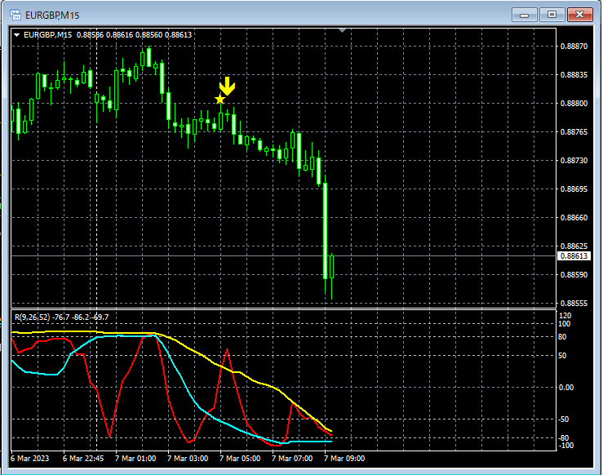
Task: Click the current price label 0.88613
Action: tap(574, 256)
